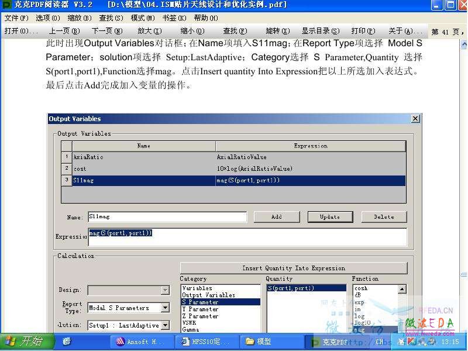
Task: Close the Output Variables dialog
Action: click(415, 119)
